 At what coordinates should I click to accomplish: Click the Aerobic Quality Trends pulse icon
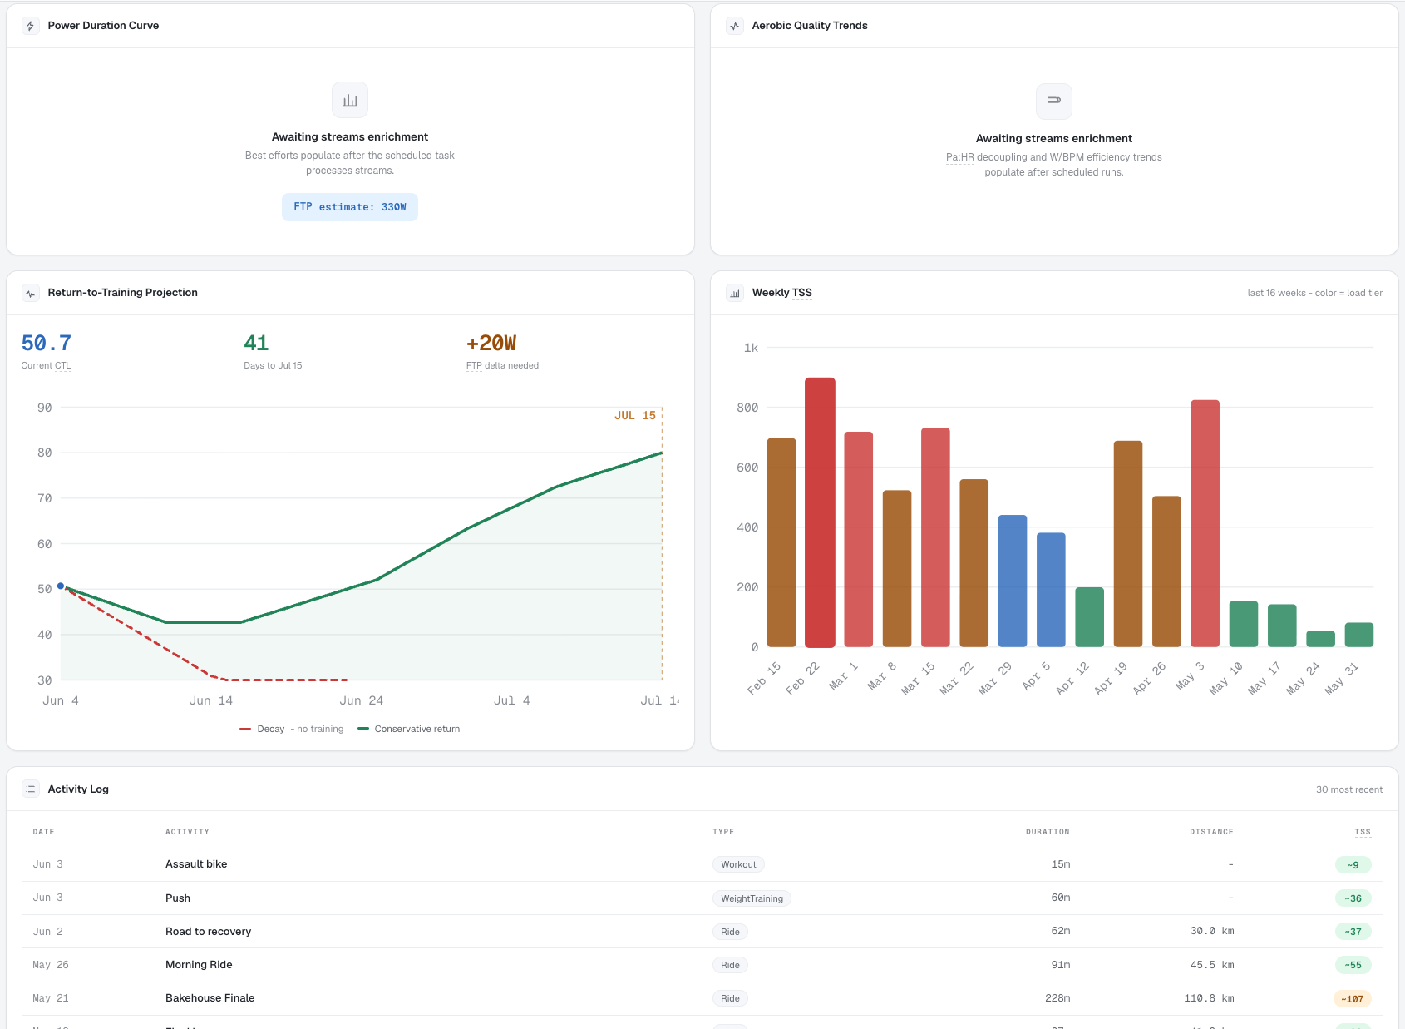(735, 26)
